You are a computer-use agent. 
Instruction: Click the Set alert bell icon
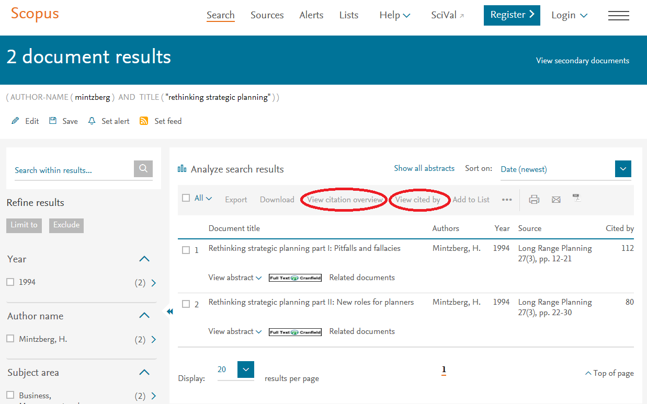pos(92,121)
